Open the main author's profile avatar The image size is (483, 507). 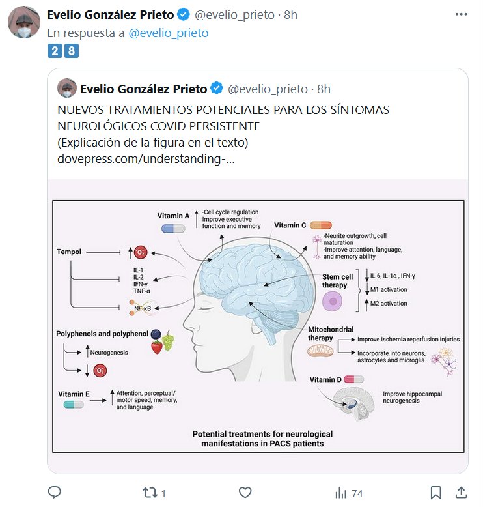point(25,23)
